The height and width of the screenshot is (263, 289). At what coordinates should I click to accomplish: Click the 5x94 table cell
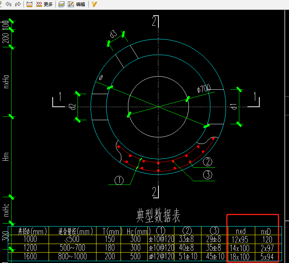point(267,257)
